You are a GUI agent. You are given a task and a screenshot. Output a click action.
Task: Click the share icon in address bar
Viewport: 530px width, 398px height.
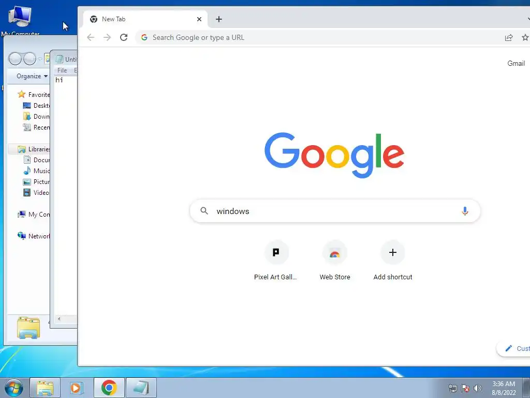[x=509, y=37]
